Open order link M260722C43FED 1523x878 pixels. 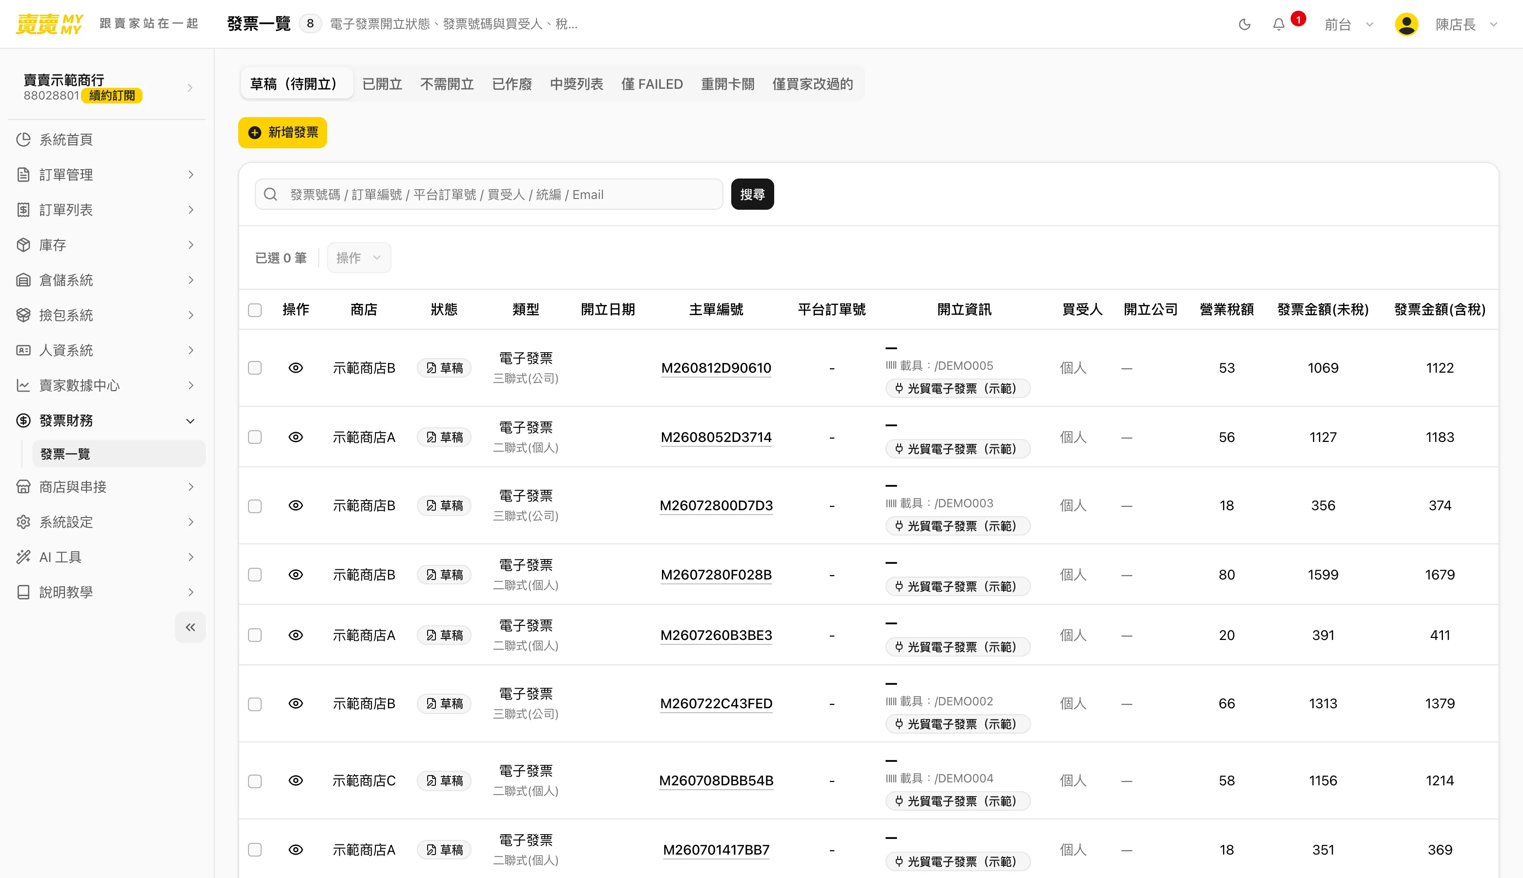click(716, 704)
